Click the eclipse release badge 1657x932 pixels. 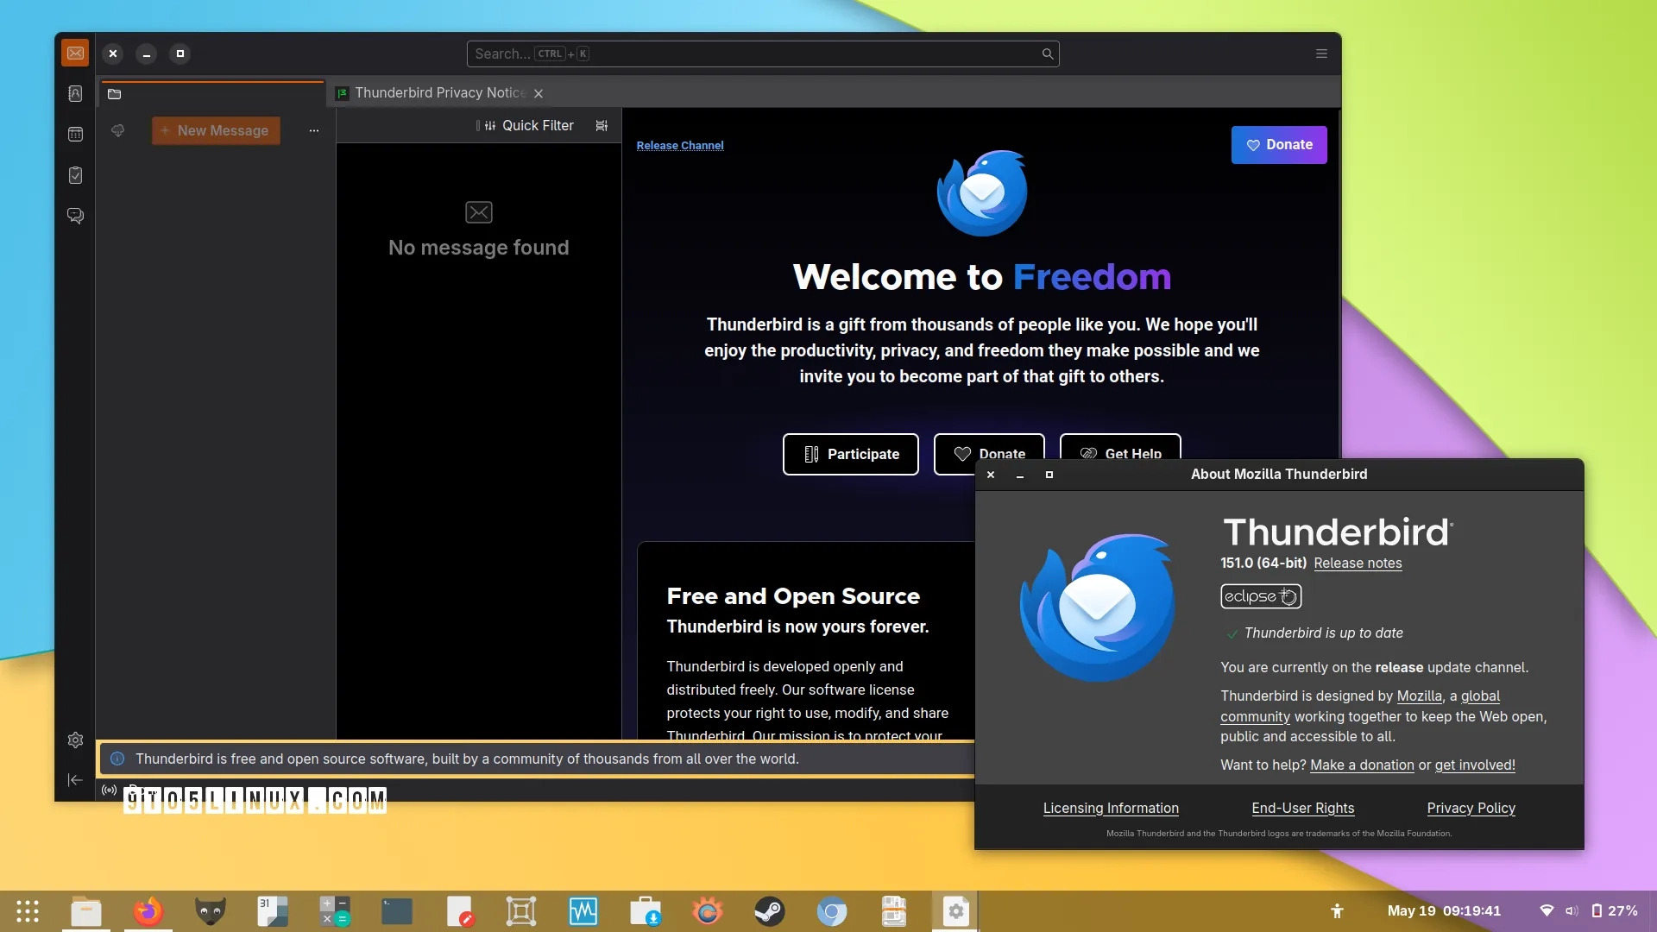pyautogui.click(x=1261, y=596)
